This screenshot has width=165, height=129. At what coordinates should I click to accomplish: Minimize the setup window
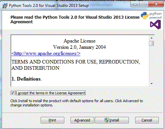click(135, 5)
